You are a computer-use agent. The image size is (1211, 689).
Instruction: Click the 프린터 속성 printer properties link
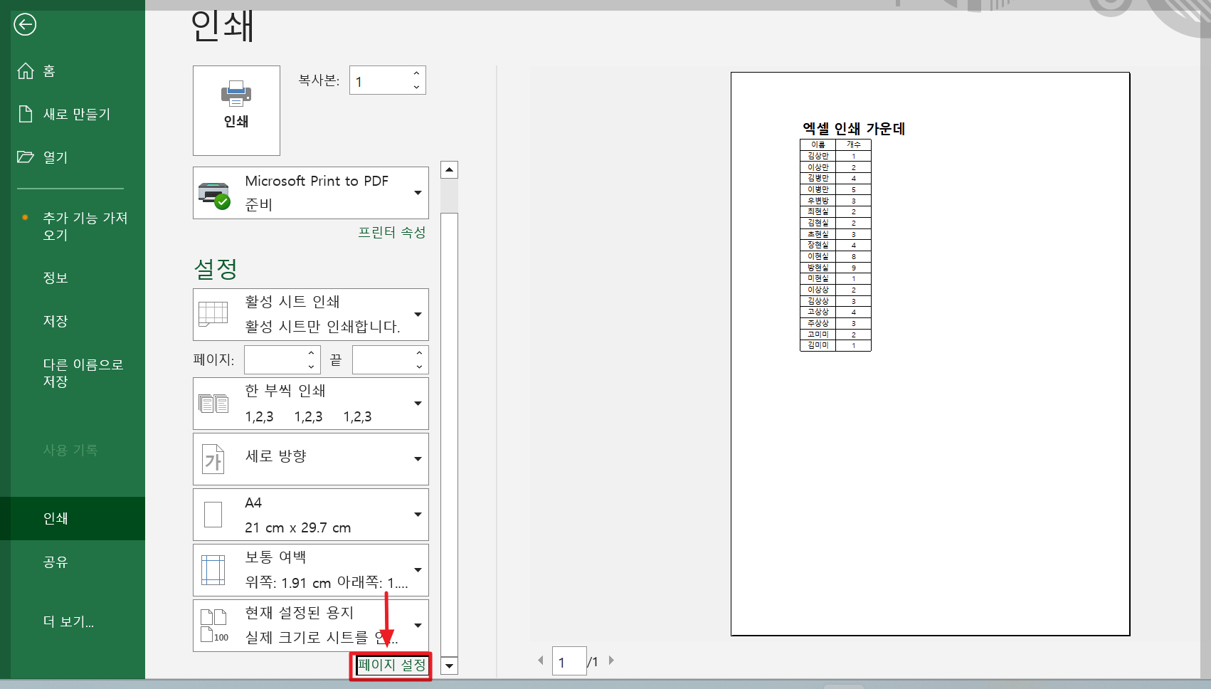click(x=392, y=232)
